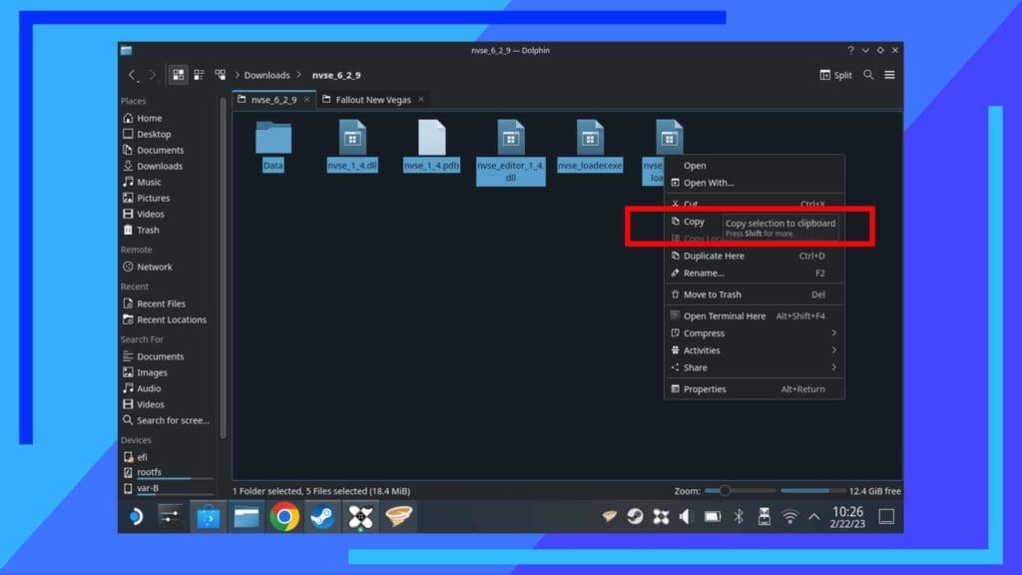Screen dimensions: 1022x575
Task: Go back with the left arrow button
Action: coord(133,75)
